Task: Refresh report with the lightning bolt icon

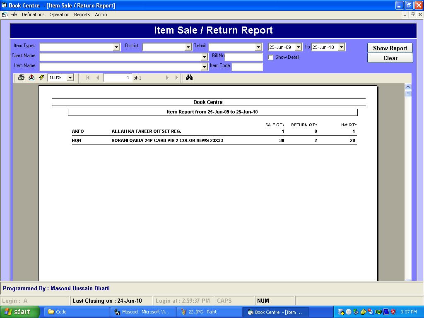Action: coord(41,78)
